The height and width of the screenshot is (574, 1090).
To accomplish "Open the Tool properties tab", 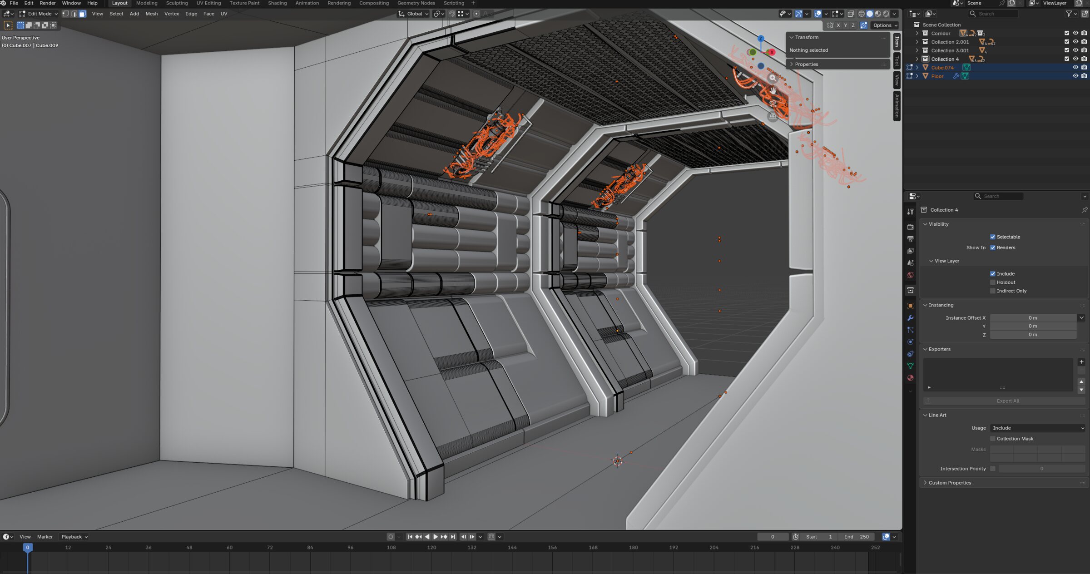I will (910, 212).
